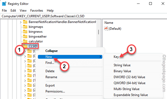
Task: Create a new Key
Action: [x=116, y=57]
